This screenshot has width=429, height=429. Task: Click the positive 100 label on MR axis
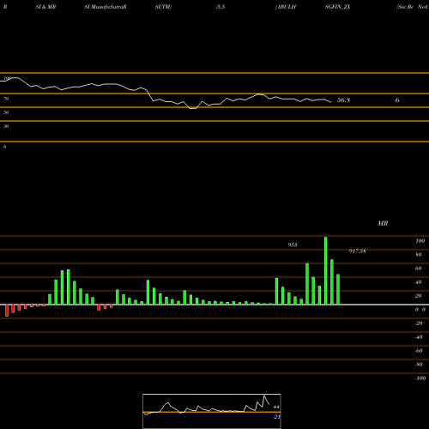(x=420, y=241)
